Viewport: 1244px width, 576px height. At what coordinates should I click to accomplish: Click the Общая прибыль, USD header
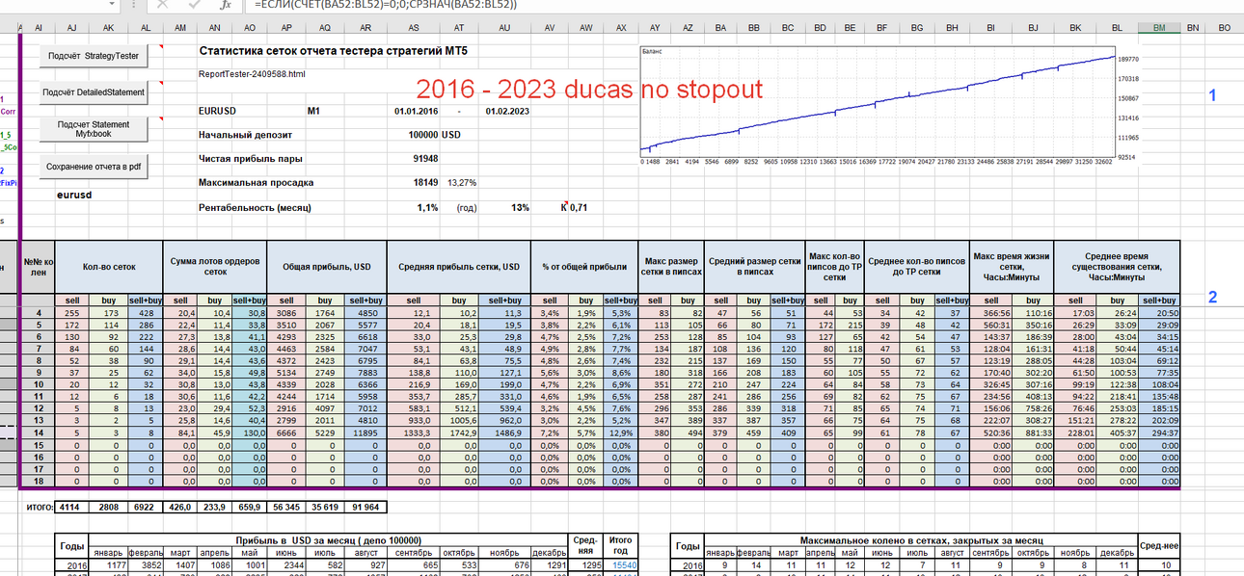(x=327, y=266)
